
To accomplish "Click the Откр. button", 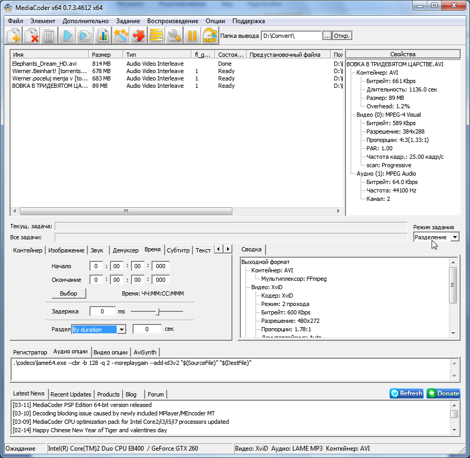I will 342,36.
